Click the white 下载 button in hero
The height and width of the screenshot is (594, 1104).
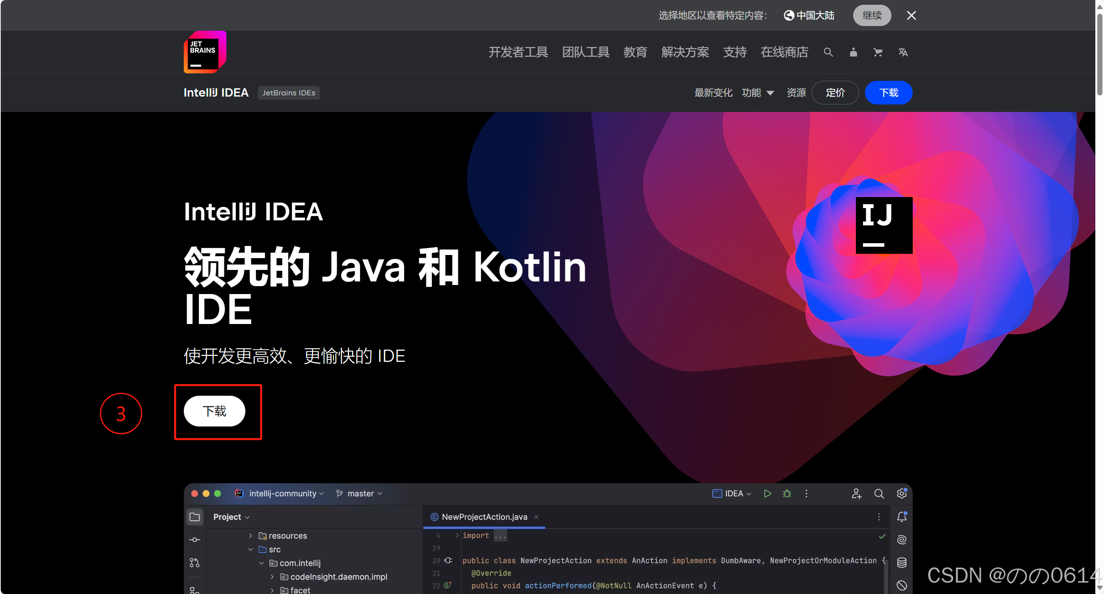(214, 411)
